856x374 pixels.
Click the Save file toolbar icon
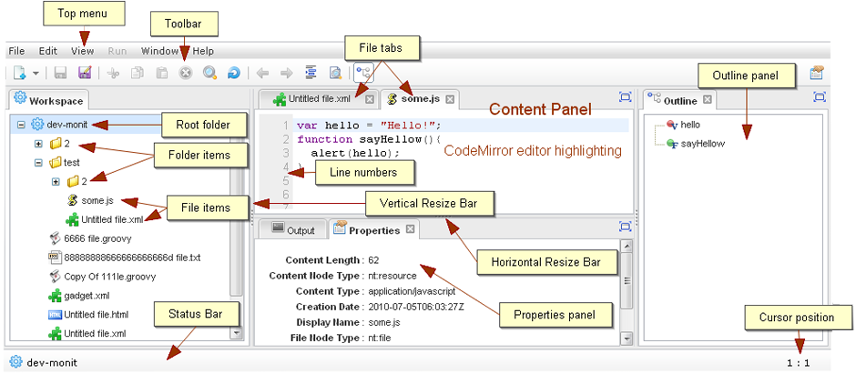(x=61, y=73)
